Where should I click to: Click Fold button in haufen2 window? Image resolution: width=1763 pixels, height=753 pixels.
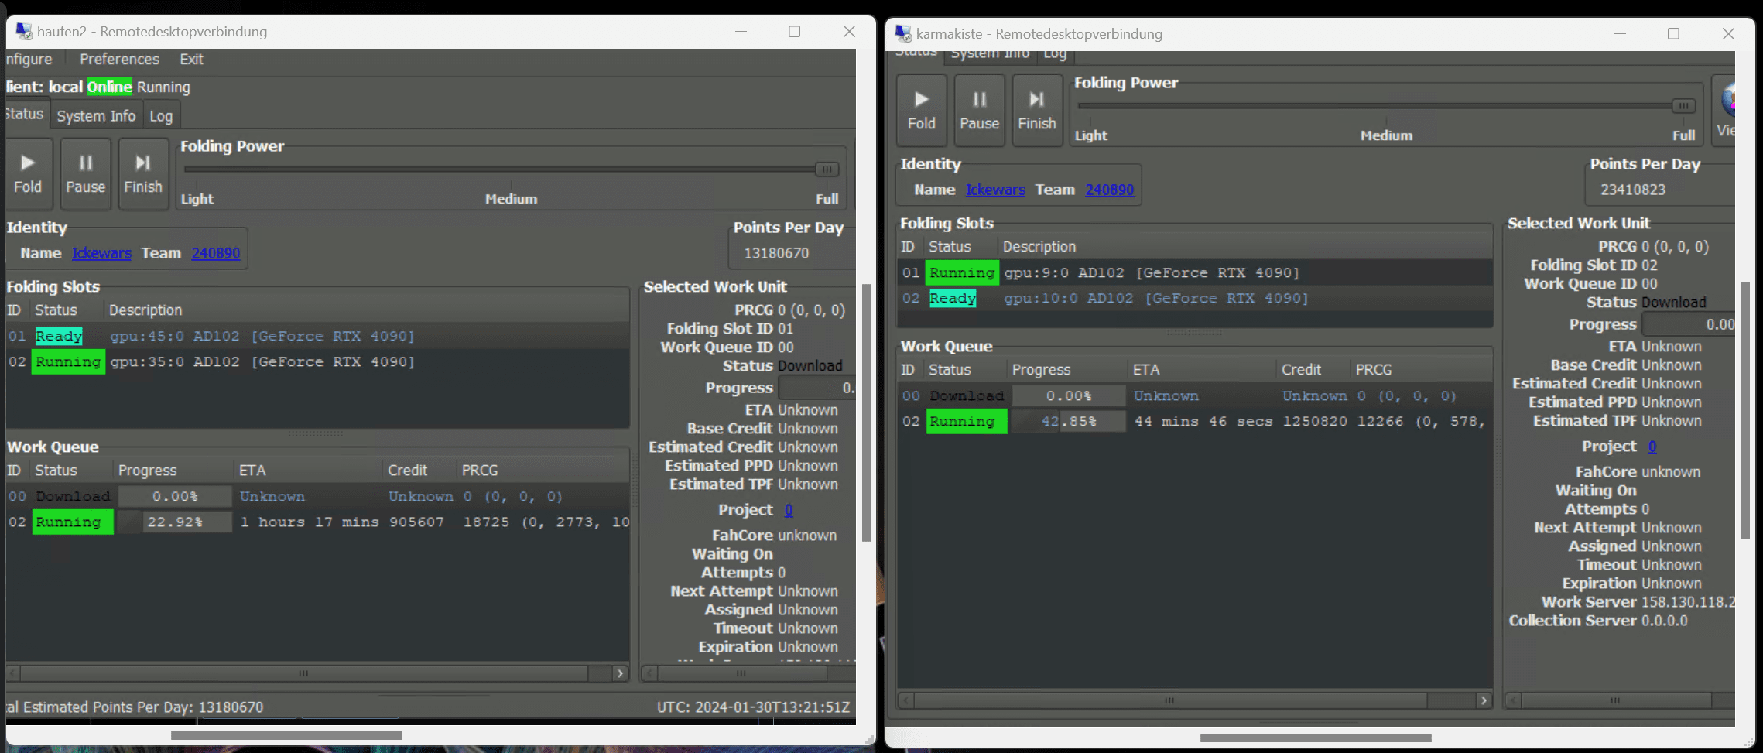28,174
